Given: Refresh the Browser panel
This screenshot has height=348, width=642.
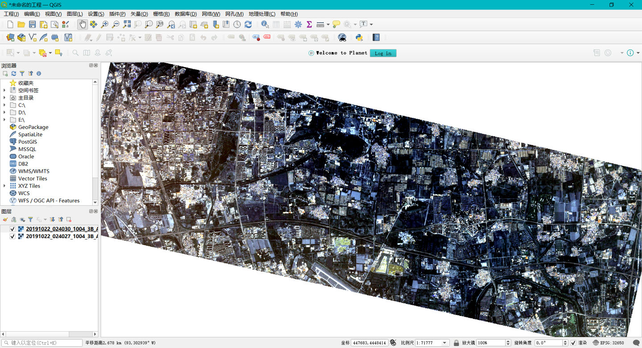Looking at the screenshot, I should (x=14, y=73).
